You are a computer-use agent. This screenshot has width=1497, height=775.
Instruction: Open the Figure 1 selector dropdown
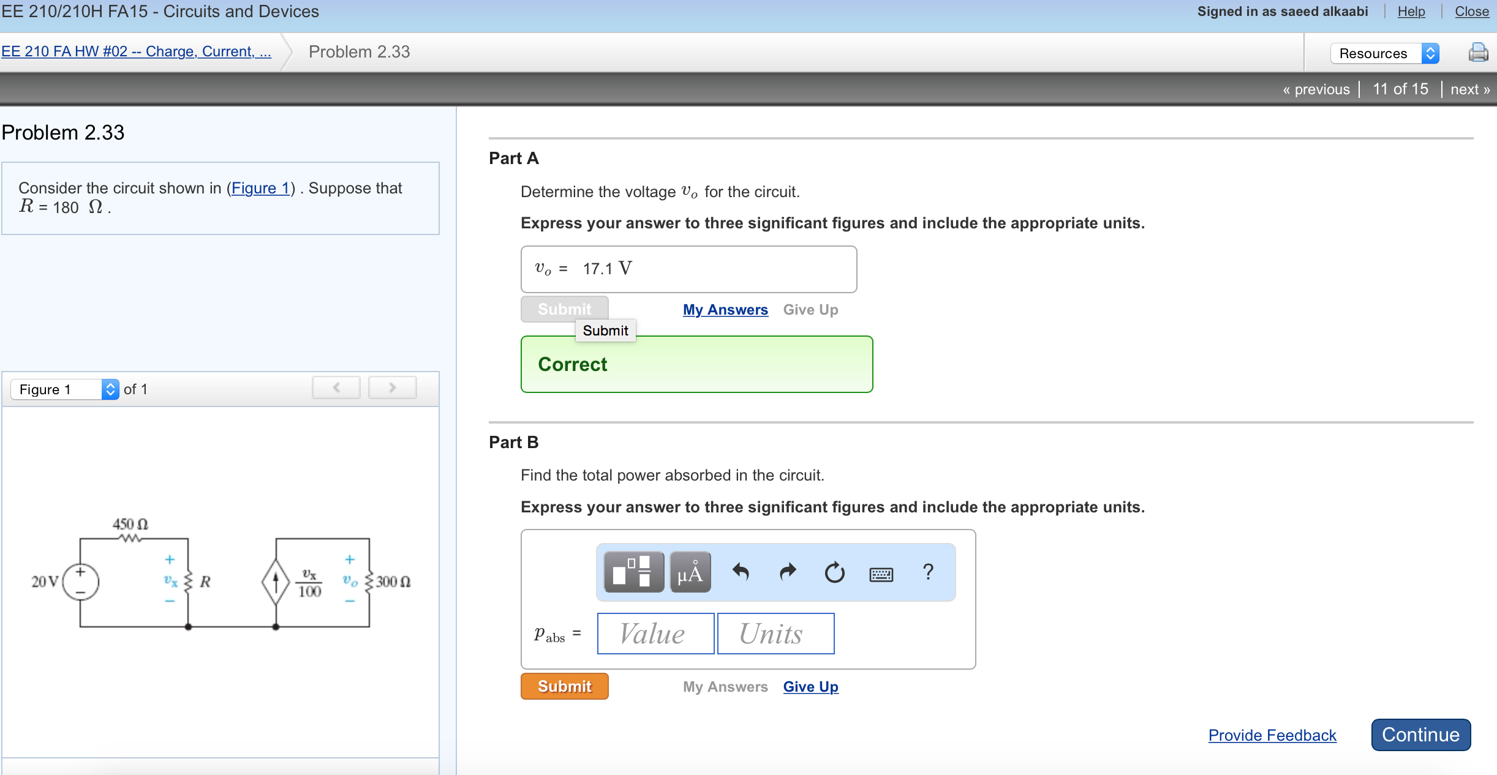pyautogui.click(x=64, y=389)
